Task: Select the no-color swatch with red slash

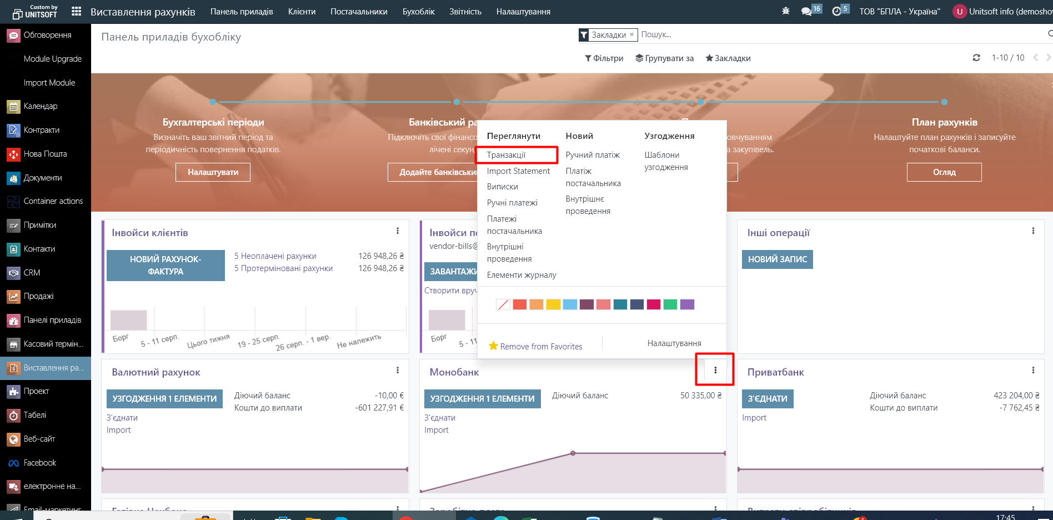Action: (503, 304)
